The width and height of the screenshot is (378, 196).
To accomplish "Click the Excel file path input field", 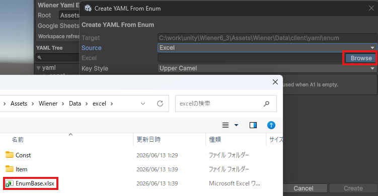I will tap(251, 58).
